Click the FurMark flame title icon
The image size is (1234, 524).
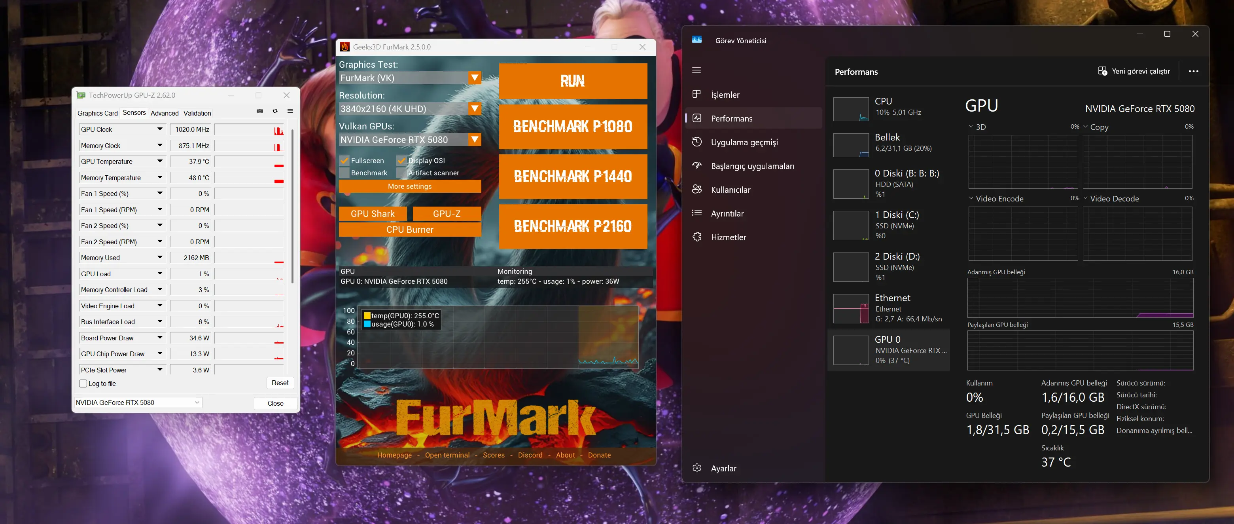[345, 47]
